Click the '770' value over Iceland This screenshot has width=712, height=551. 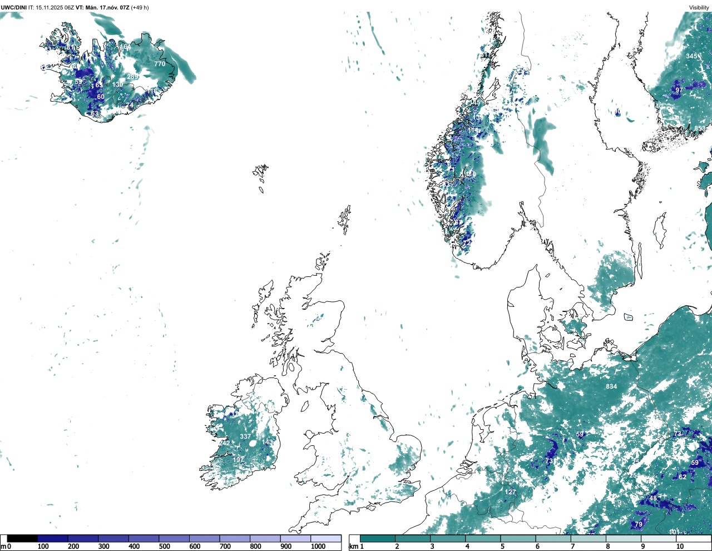tap(160, 64)
